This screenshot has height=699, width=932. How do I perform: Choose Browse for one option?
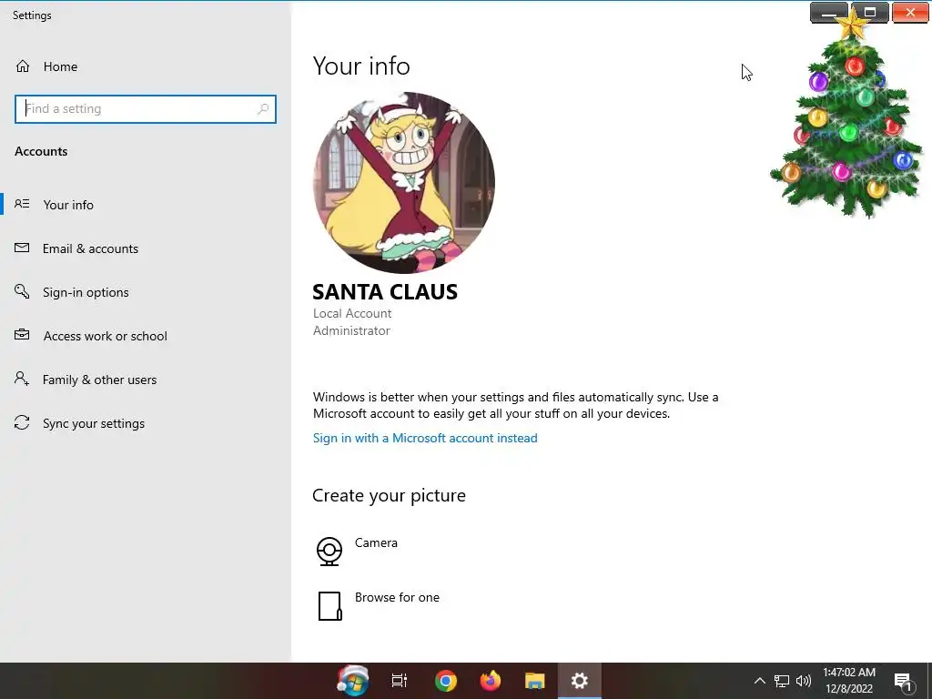pos(397,597)
